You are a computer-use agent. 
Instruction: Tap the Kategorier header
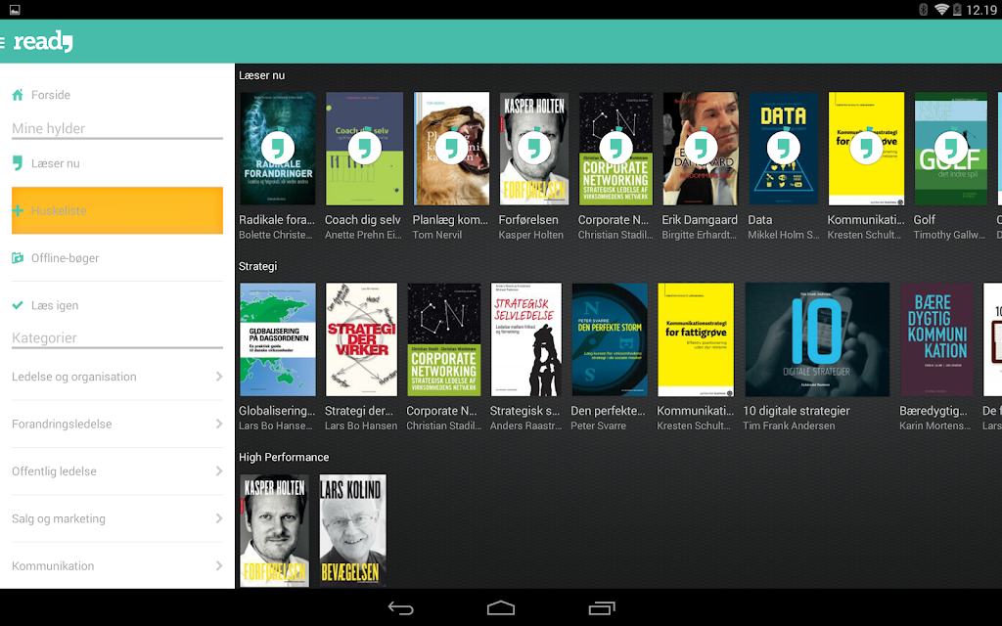point(44,337)
